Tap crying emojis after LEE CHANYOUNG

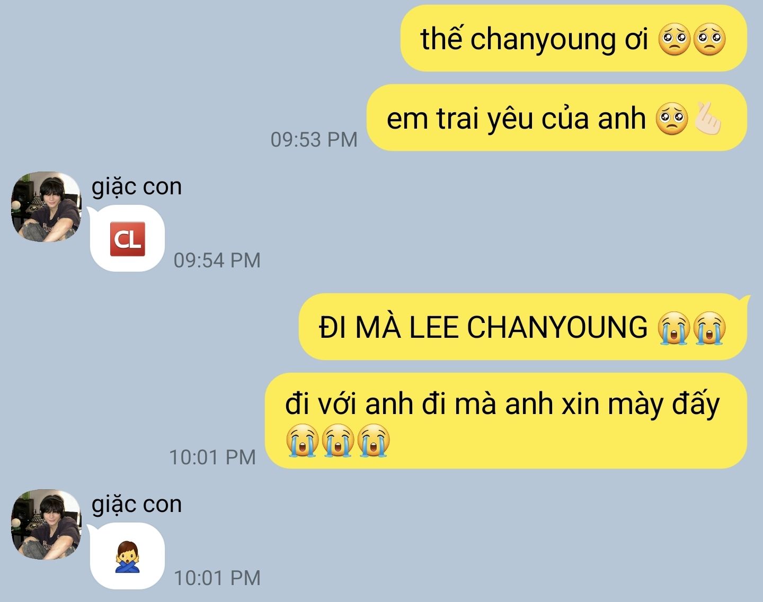[692, 328]
